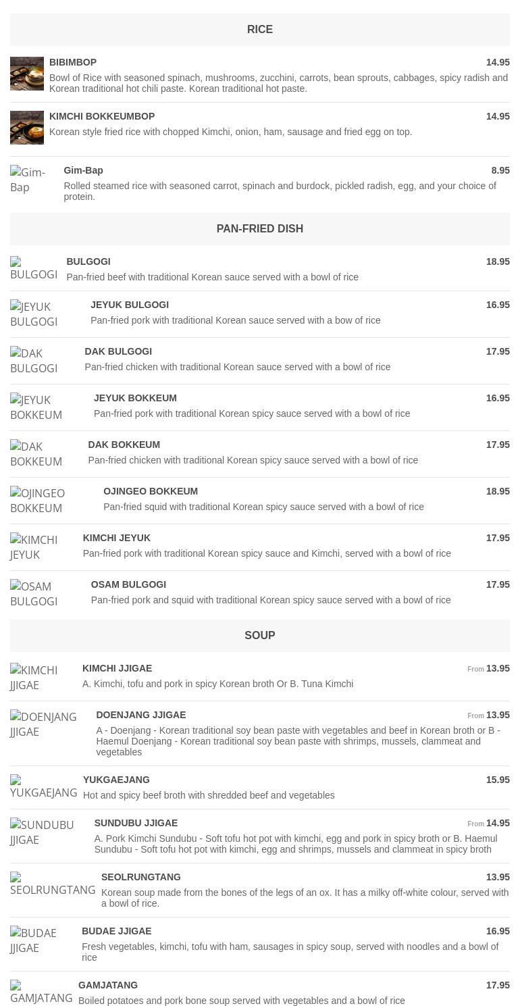This screenshot has width=520, height=1006.
Task: Open the DAK BULGOGI menu item
Action: [x=118, y=351]
